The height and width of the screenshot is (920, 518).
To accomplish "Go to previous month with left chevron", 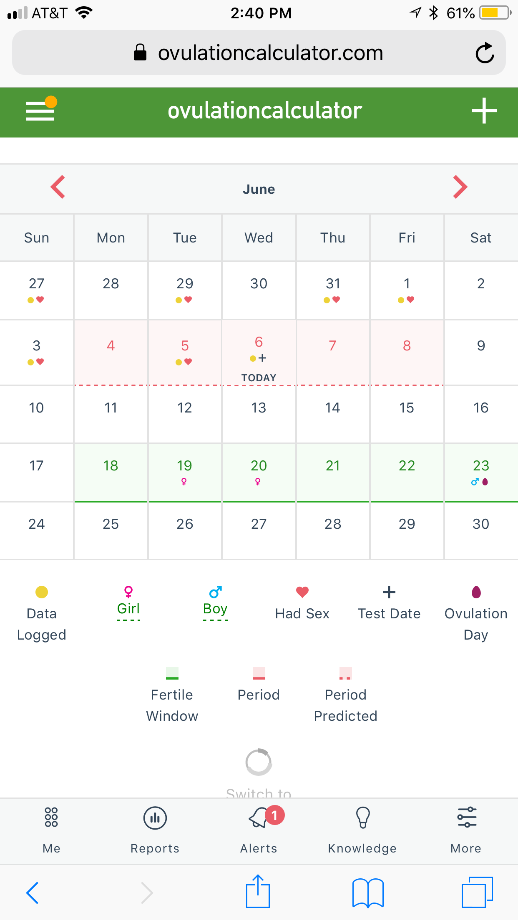I will click(58, 187).
